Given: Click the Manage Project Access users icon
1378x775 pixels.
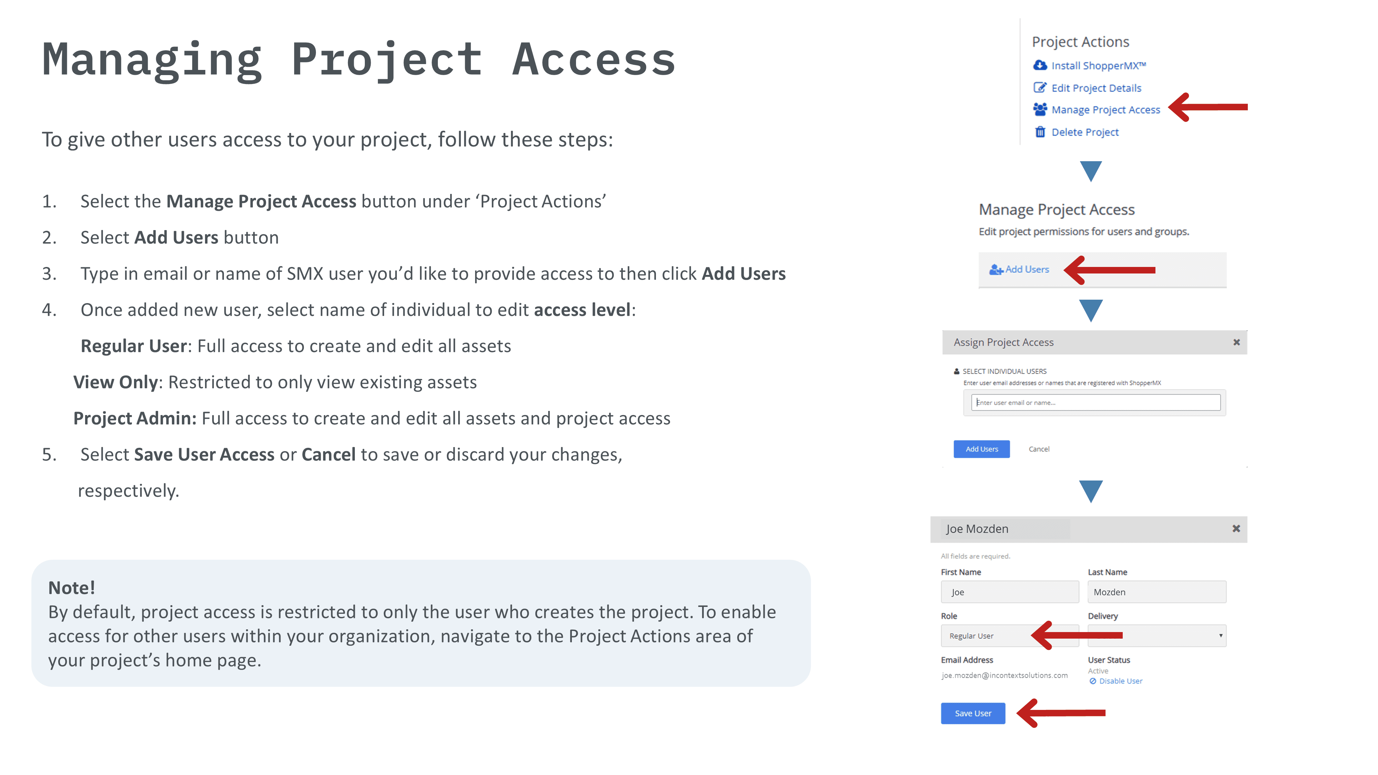Looking at the screenshot, I should point(1039,110).
